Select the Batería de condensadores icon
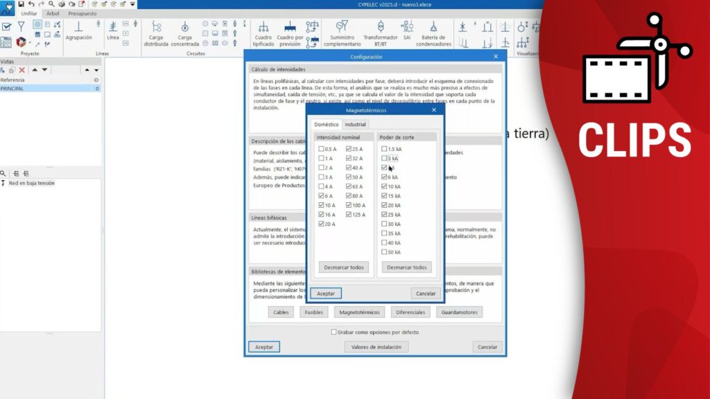The image size is (710, 399). point(433,28)
